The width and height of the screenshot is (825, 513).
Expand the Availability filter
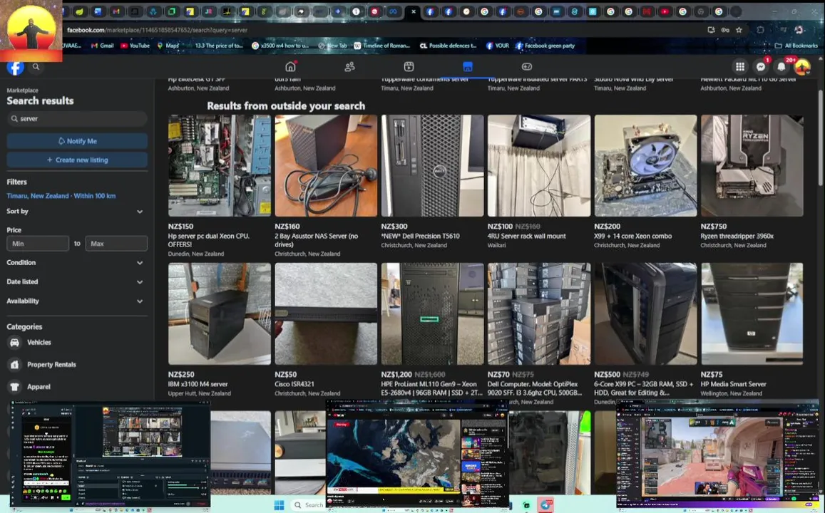pyautogui.click(x=76, y=301)
